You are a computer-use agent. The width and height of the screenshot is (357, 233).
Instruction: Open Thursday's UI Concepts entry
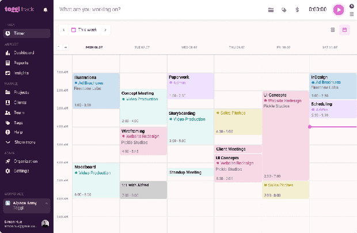(238, 168)
